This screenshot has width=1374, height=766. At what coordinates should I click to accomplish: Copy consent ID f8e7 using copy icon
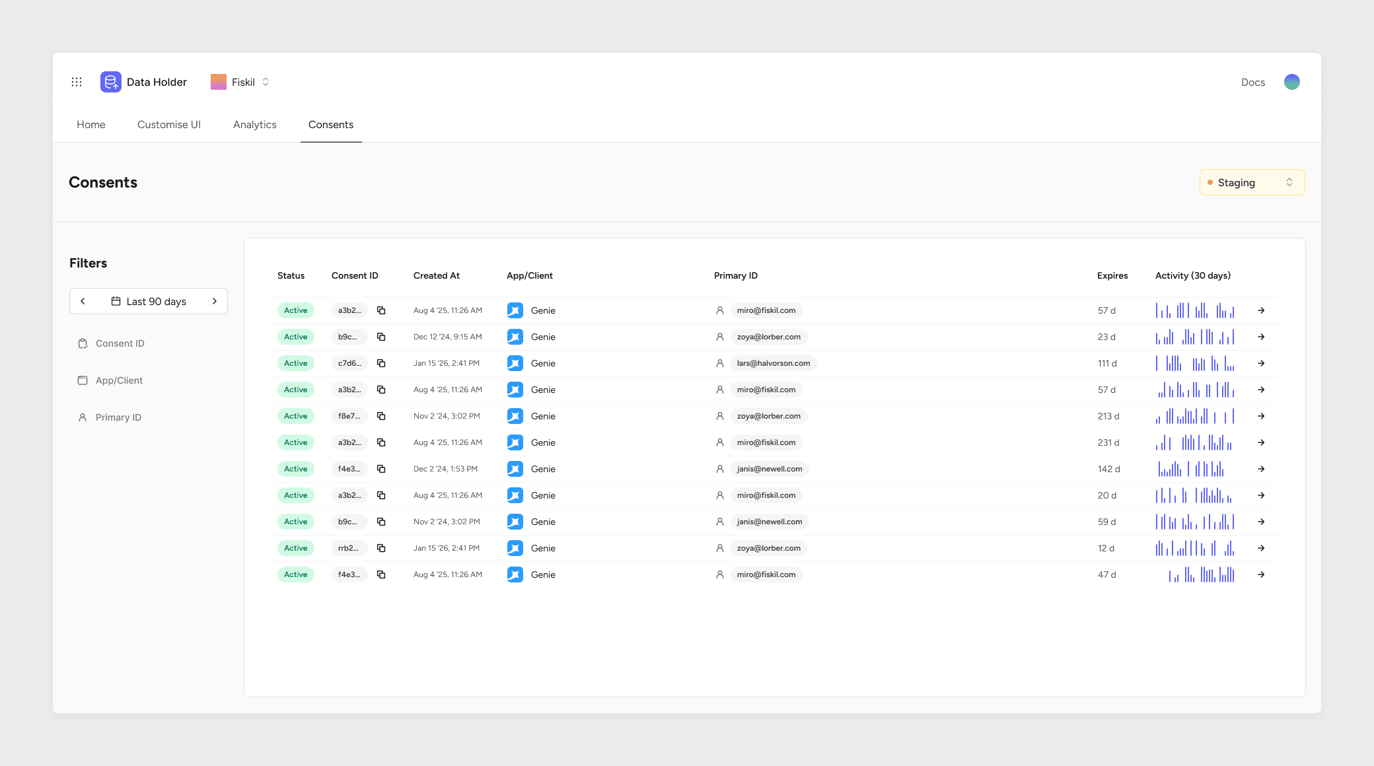point(381,416)
